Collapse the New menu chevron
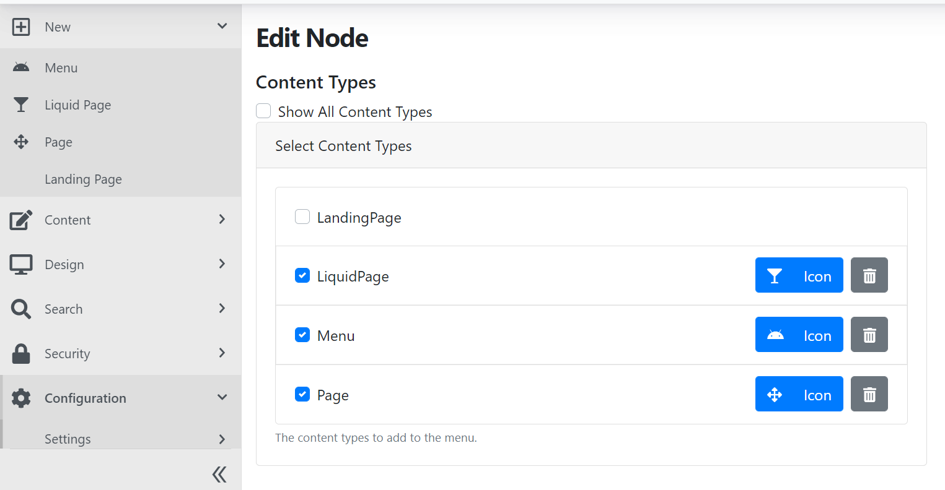 [x=221, y=27]
